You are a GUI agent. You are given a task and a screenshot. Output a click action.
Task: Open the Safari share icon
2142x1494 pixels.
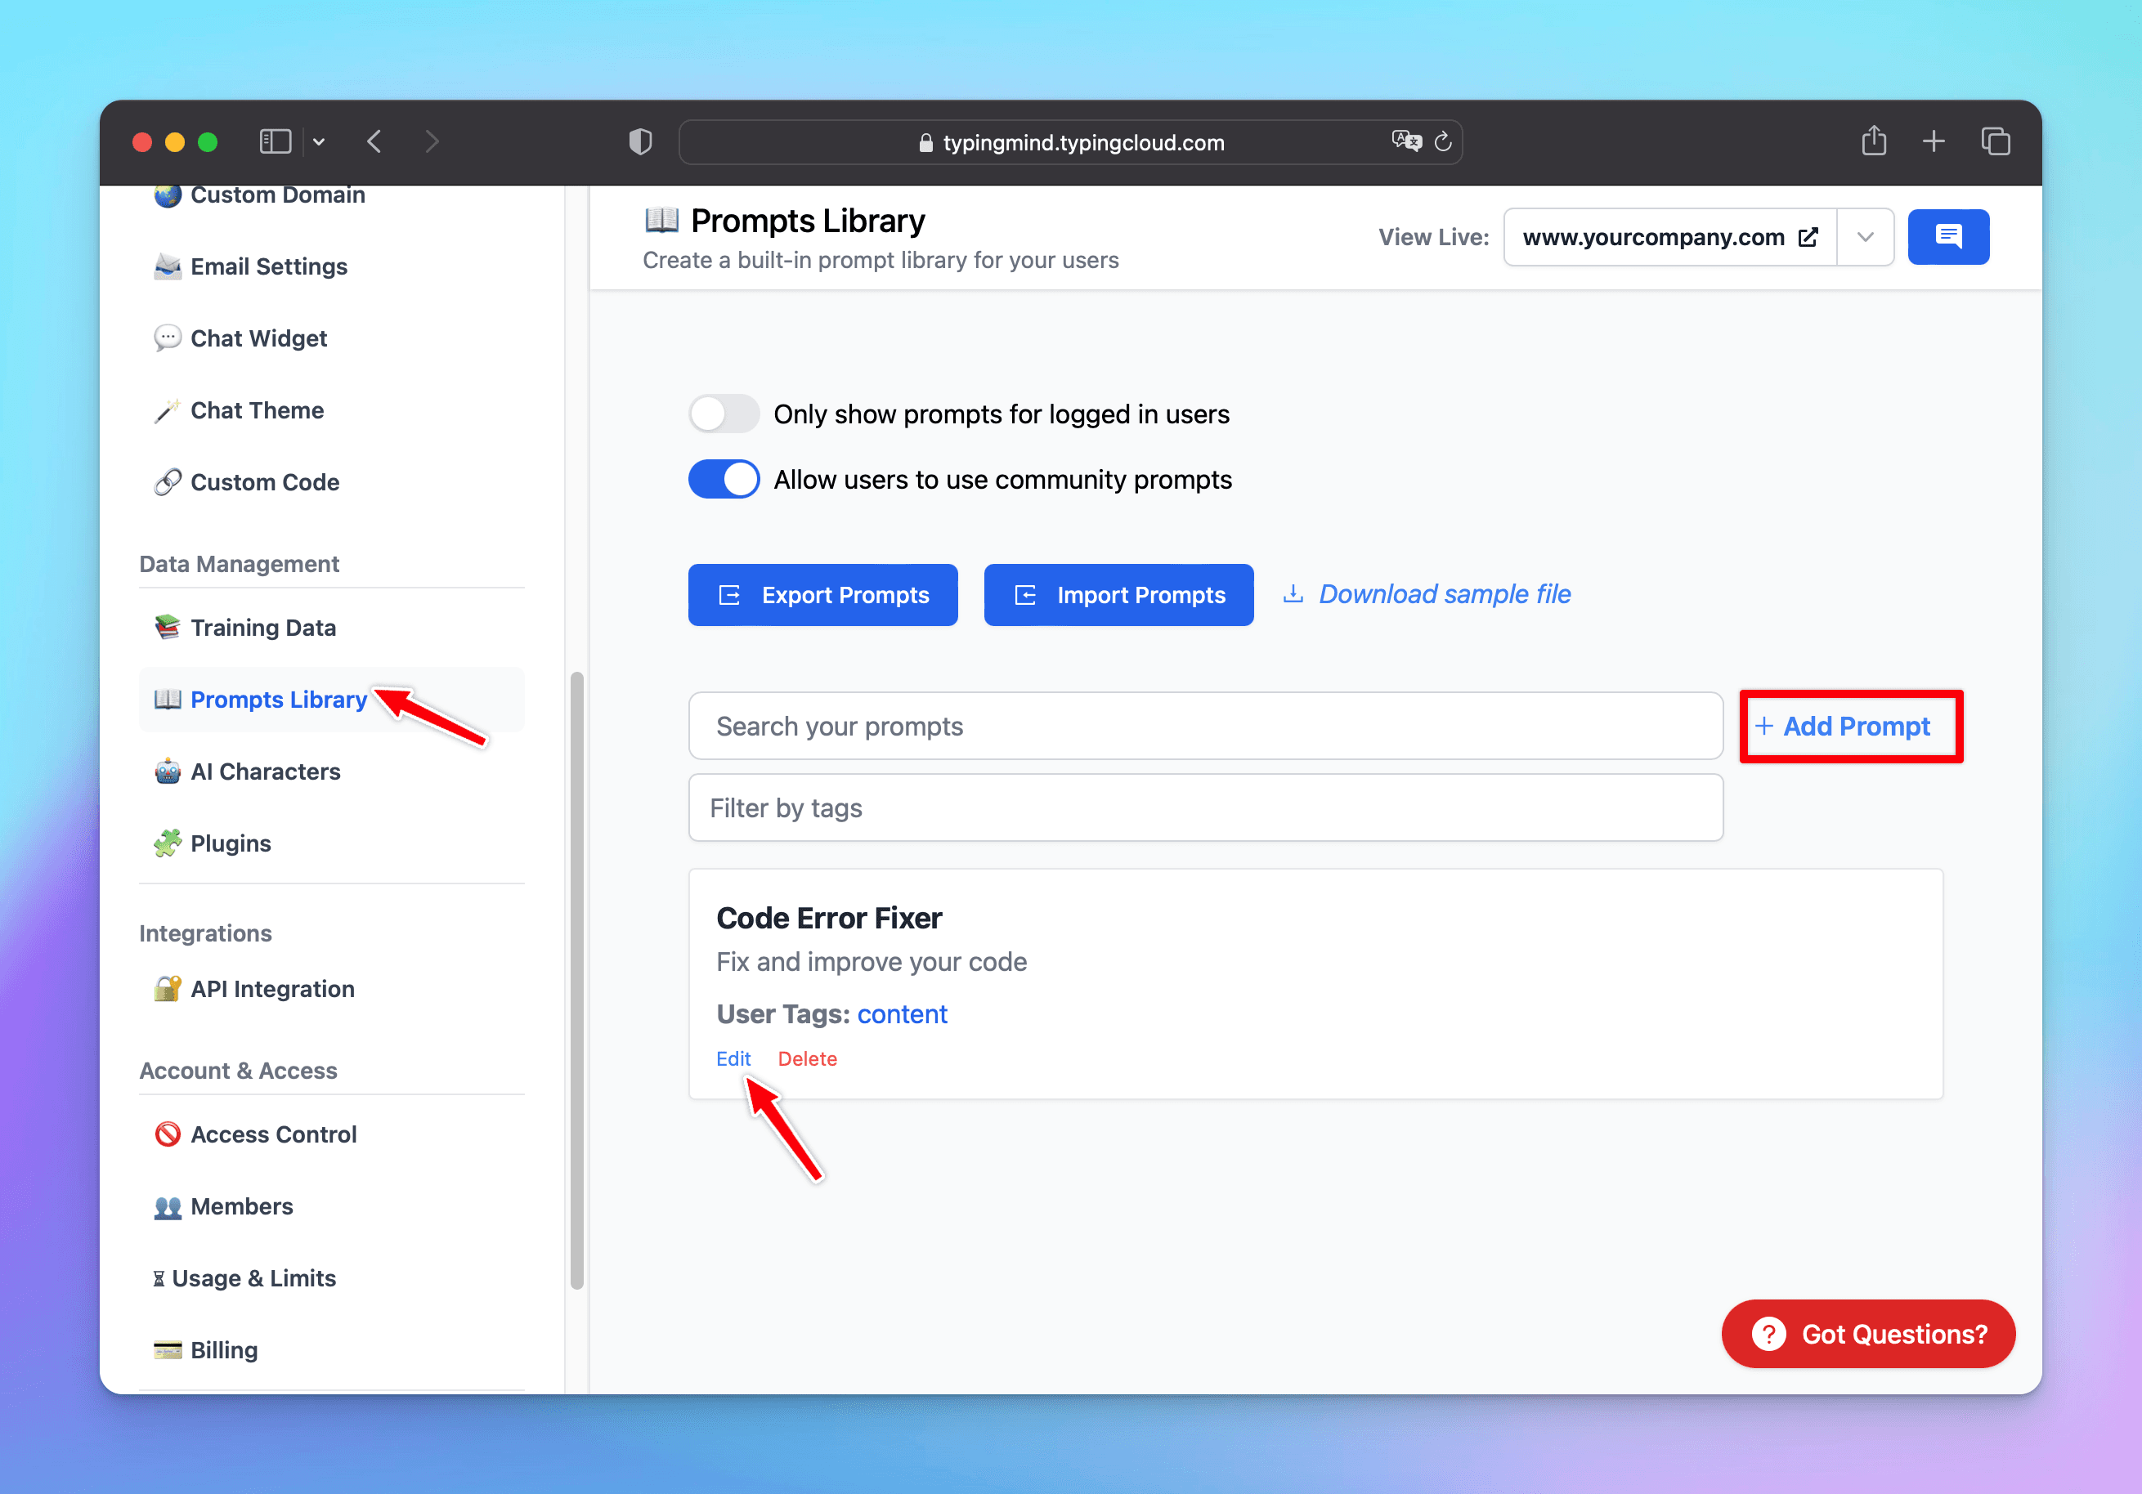tap(1874, 141)
